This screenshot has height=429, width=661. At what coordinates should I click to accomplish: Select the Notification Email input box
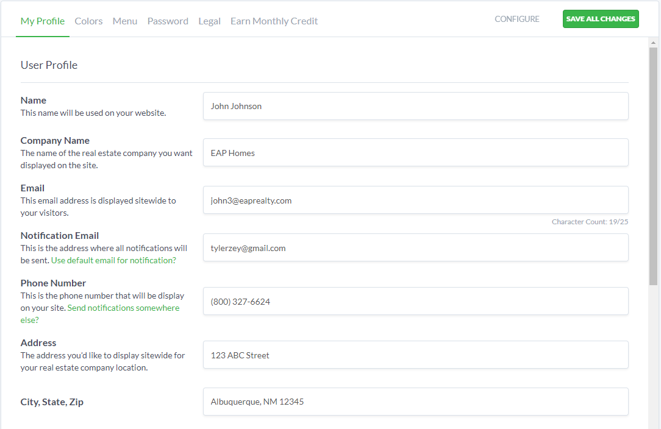[415, 247]
